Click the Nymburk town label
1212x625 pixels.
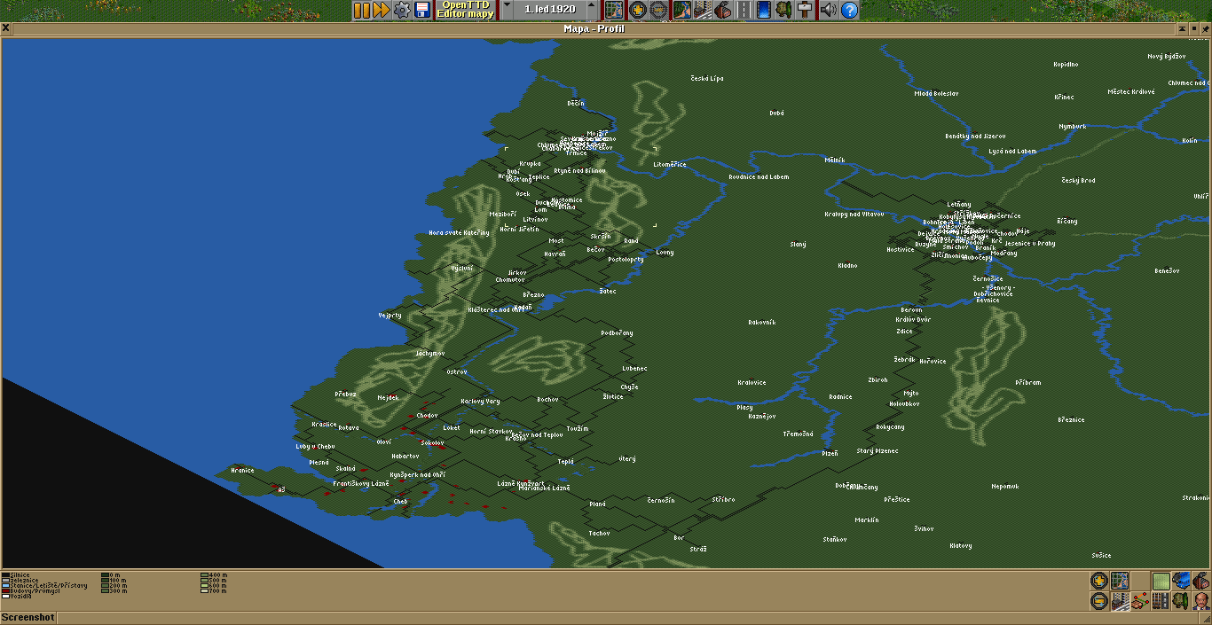1072,126
